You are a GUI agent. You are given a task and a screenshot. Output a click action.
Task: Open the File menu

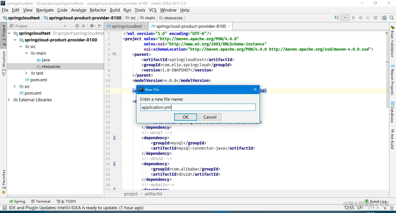point(5,10)
